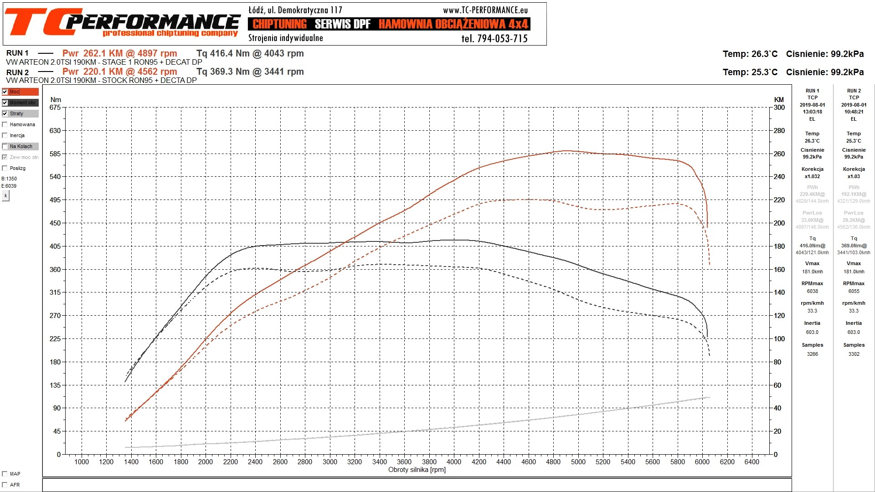Toggle the Straty losses checkbox
This screenshot has height=492, width=875.
pyautogui.click(x=5, y=113)
